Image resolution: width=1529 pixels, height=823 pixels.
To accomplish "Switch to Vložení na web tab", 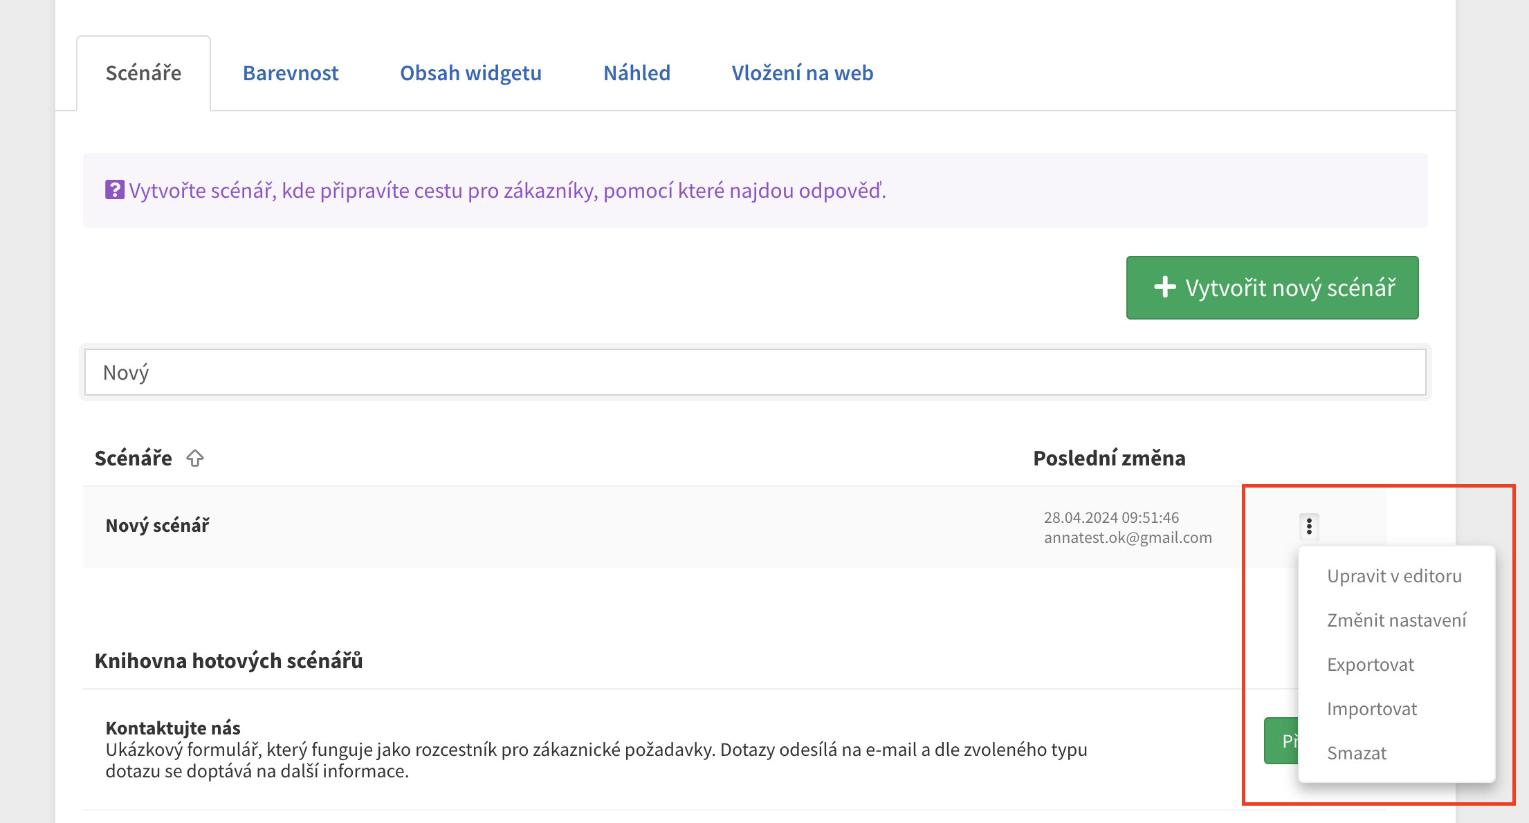I will tap(802, 73).
